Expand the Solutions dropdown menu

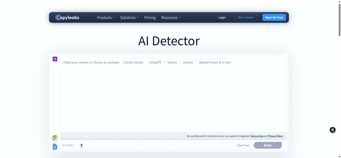[129, 18]
